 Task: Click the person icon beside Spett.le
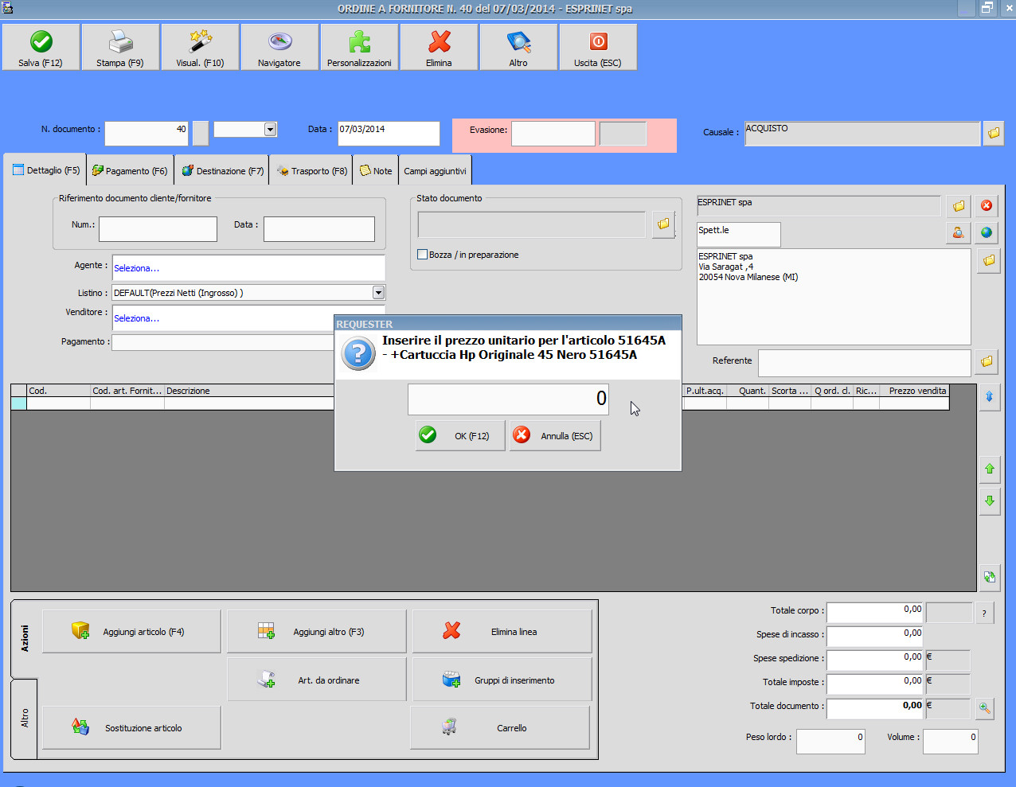(x=959, y=233)
